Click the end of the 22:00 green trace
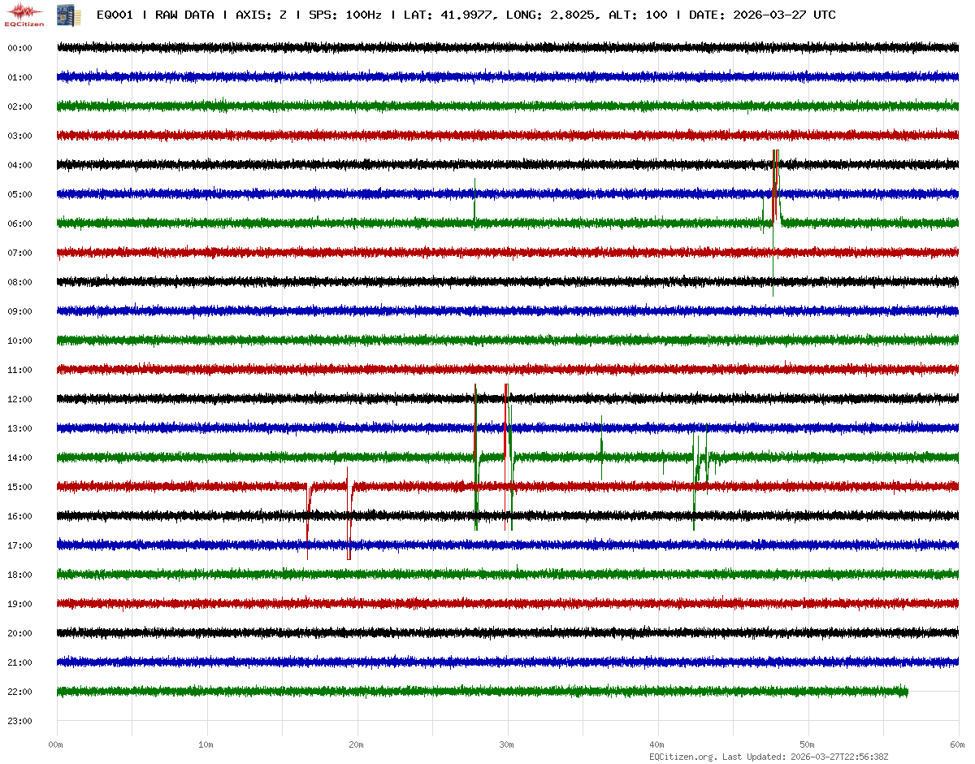Screen dimensions: 975x764 (906, 692)
